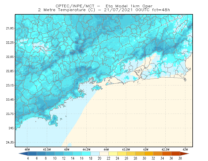Image resolution: width=208 pixels, height=161 pixels.
Task: Click the 42W longitude axis label
Action: coord(185,150)
